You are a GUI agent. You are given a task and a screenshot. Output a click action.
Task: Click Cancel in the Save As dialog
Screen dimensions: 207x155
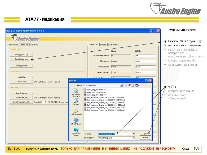tap(146, 138)
